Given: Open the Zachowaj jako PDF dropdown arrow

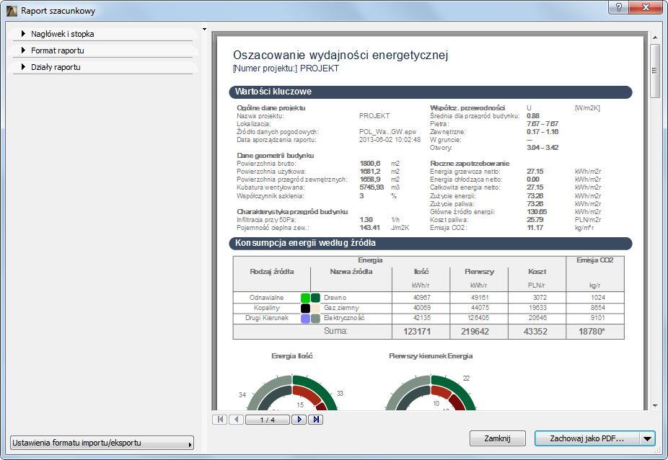Looking at the screenshot, I should click(647, 438).
